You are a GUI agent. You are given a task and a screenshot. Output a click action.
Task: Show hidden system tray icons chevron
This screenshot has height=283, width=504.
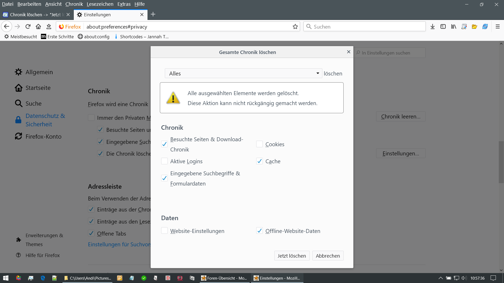pyautogui.click(x=440, y=278)
